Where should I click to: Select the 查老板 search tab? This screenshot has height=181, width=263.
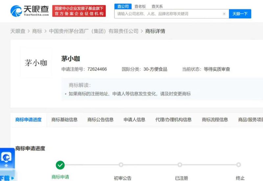point(140,7)
